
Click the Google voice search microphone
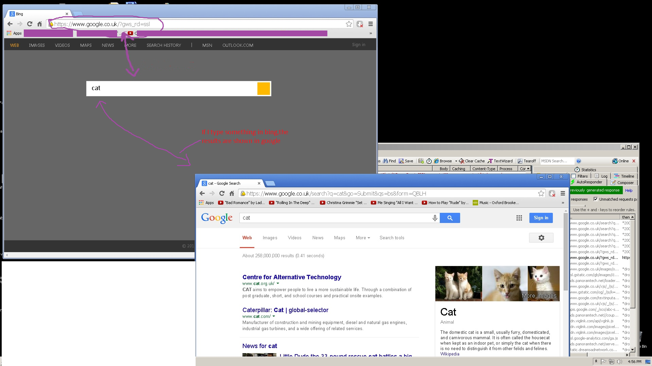(435, 218)
